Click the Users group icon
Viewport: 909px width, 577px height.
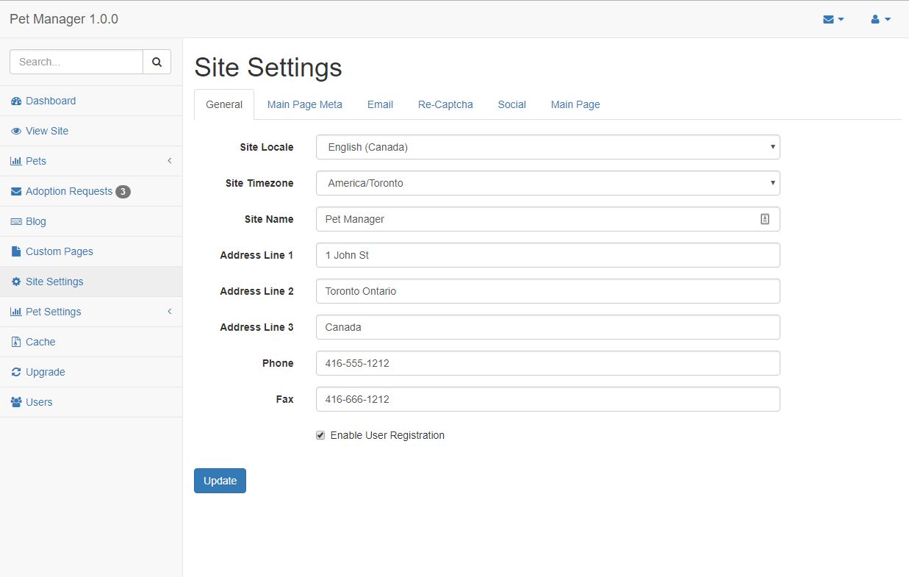tap(16, 402)
